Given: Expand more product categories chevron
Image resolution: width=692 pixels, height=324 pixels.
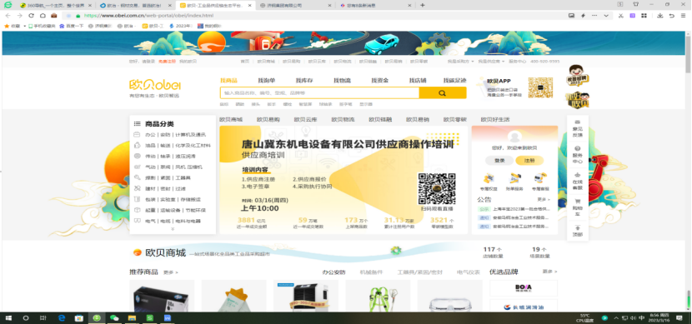Looking at the screenshot, I should (x=173, y=229).
